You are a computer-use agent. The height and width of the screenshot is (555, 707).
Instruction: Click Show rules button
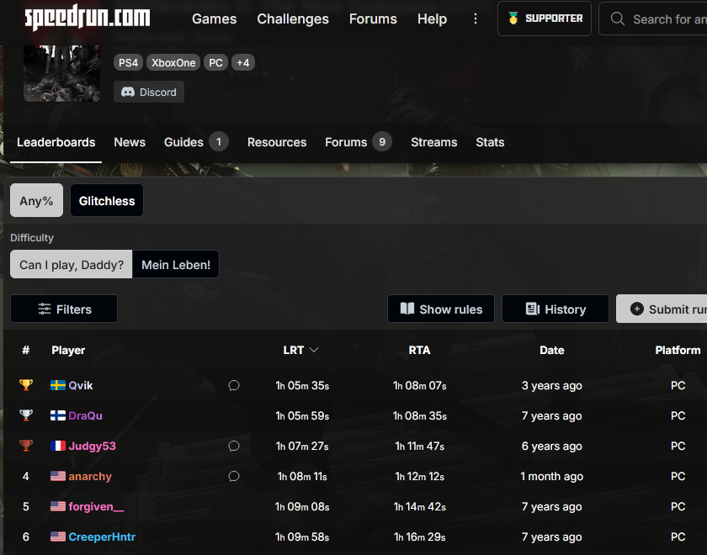(x=441, y=309)
